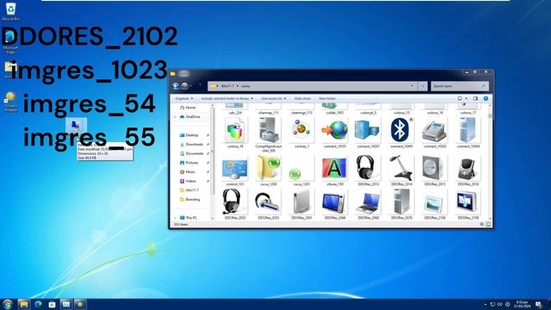Screen dimensions: 551x310
Task: Open Win11-7 folder in navigation pane
Action: click(189, 190)
